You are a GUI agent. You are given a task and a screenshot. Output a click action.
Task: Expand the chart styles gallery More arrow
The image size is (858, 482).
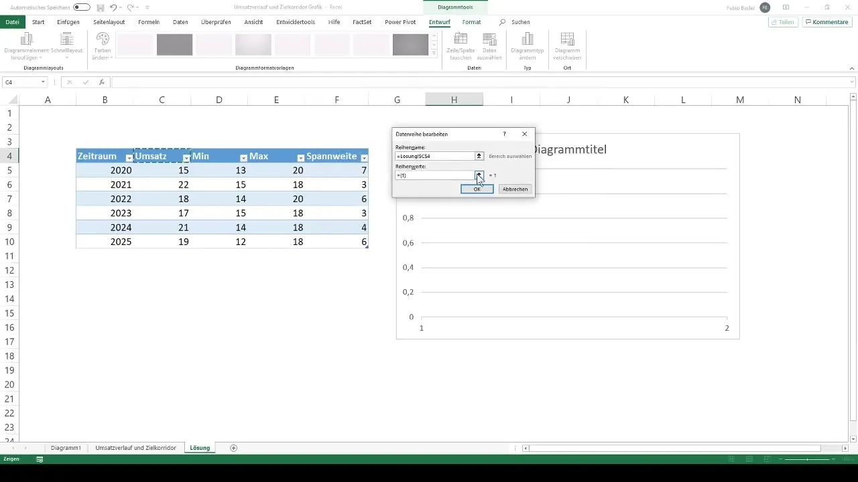434,54
